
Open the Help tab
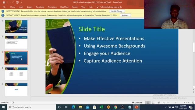pos(91,7)
